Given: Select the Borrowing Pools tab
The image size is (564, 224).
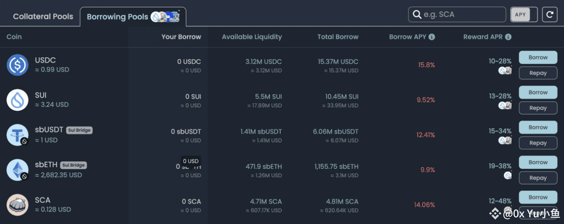Looking at the screenshot, I should pos(118,17).
